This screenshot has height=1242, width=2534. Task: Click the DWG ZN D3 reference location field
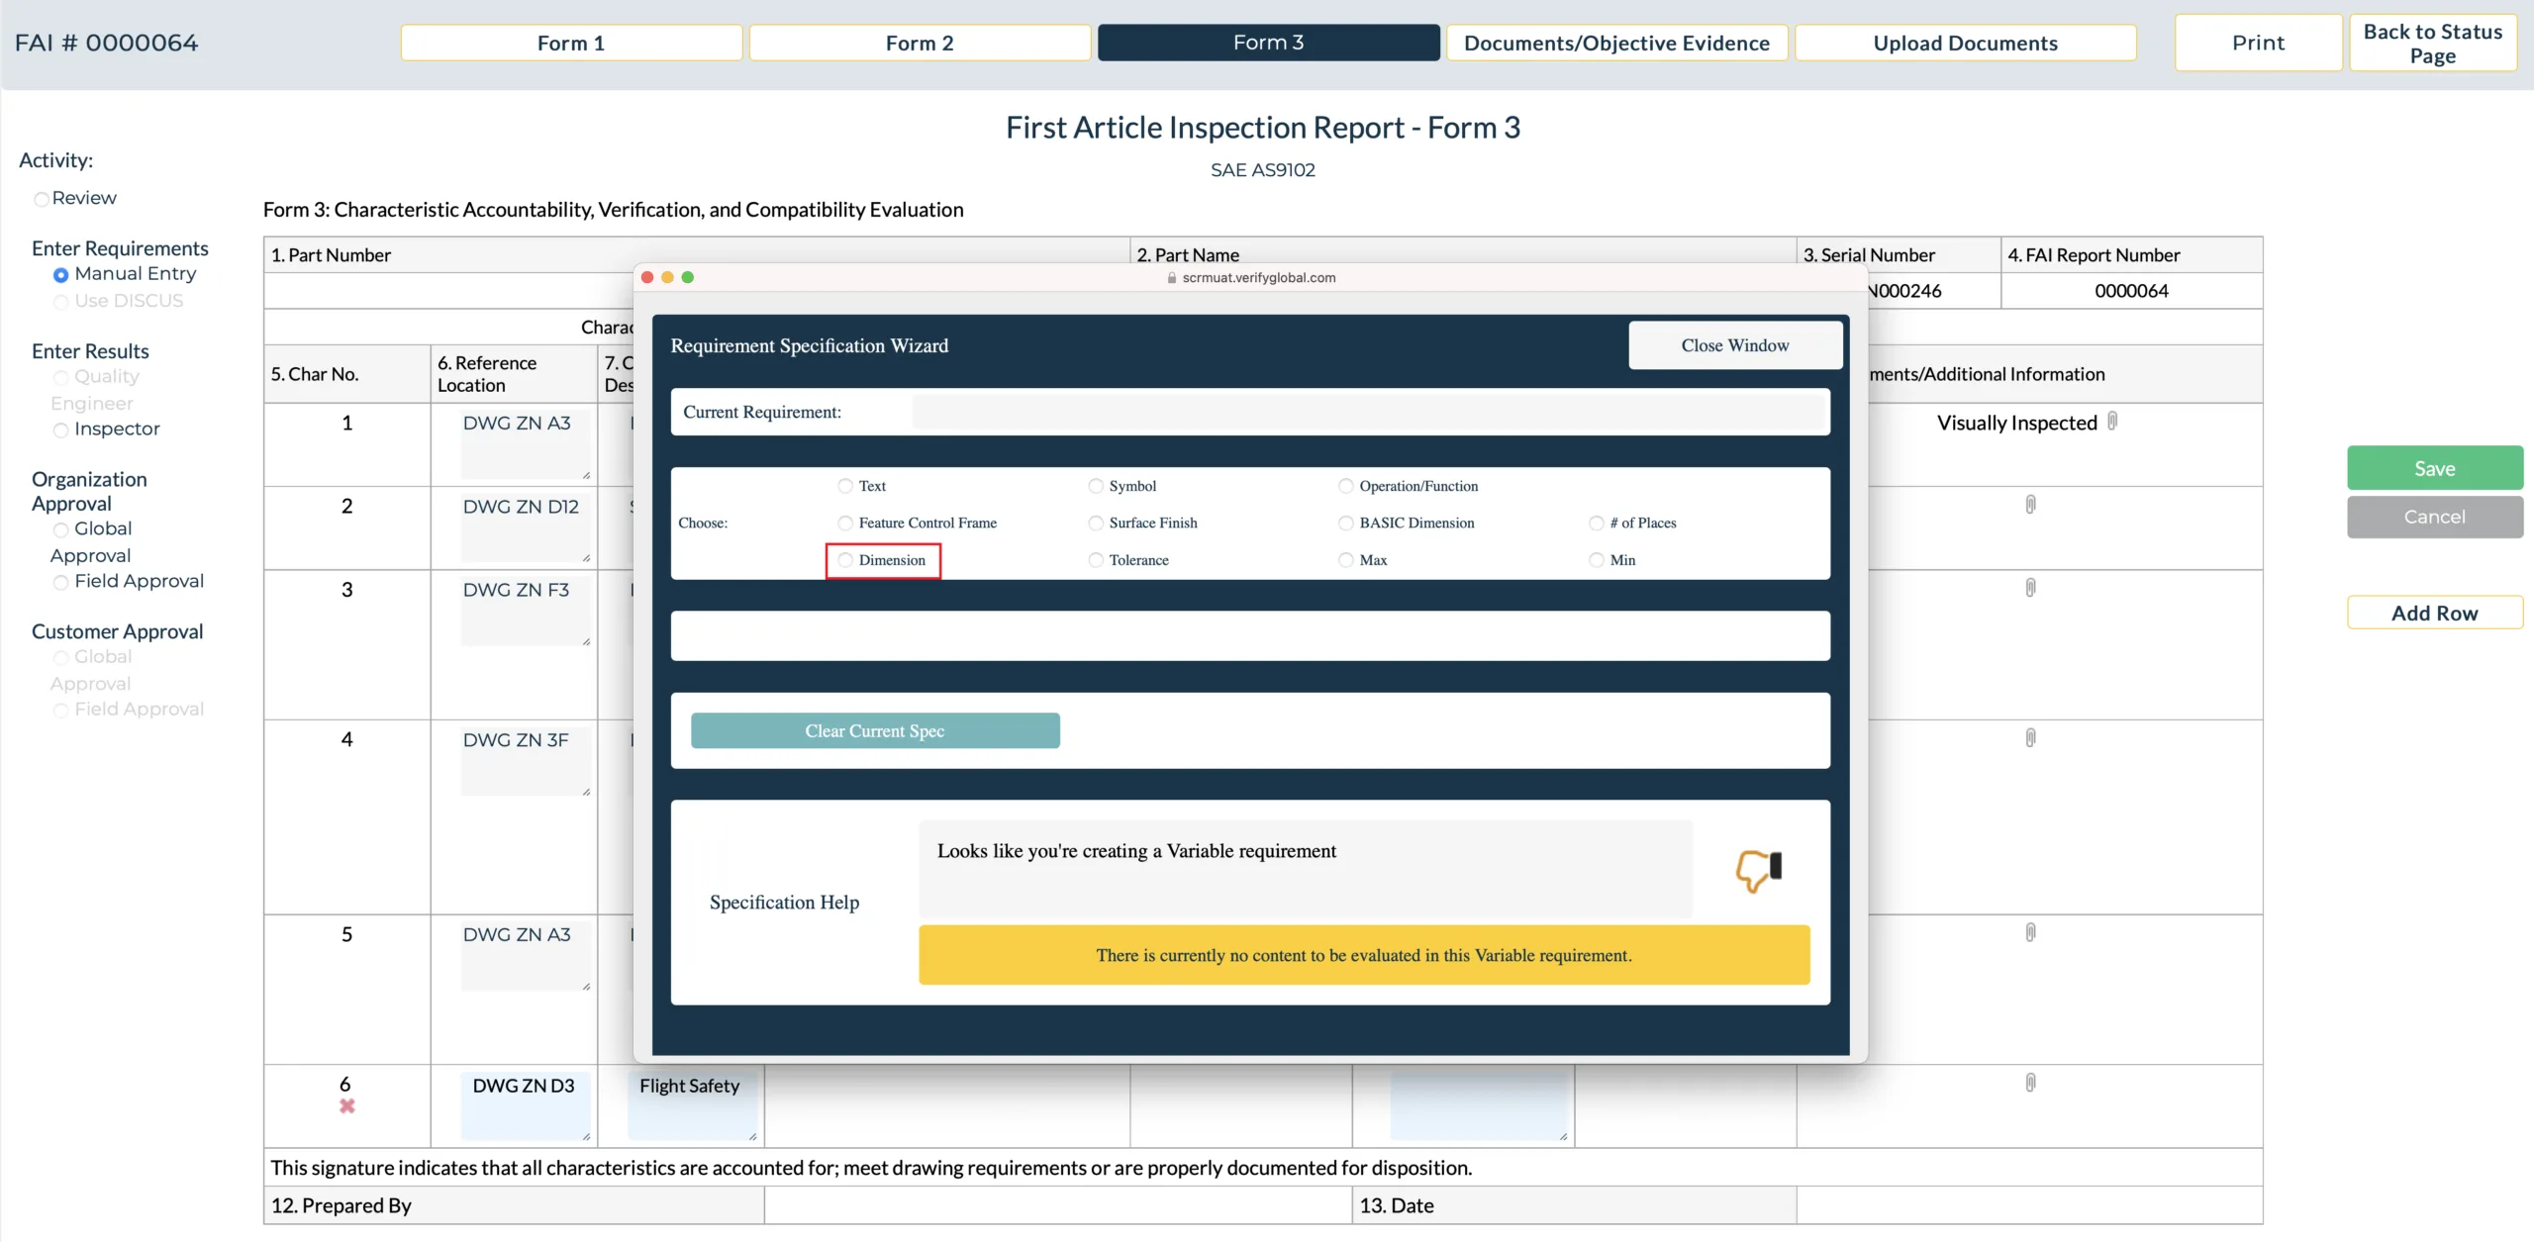pyautogui.click(x=526, y=1105)
